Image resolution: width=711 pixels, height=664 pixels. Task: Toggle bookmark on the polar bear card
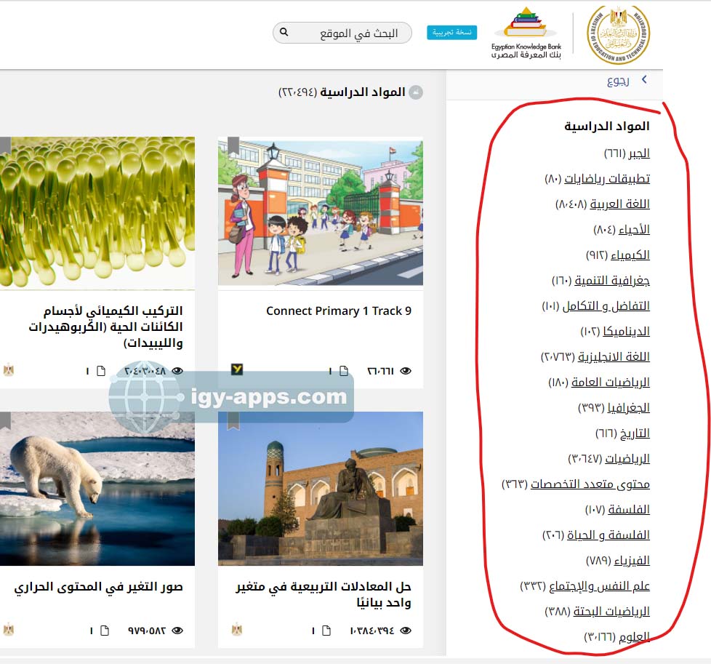click(x=6, y=420)
